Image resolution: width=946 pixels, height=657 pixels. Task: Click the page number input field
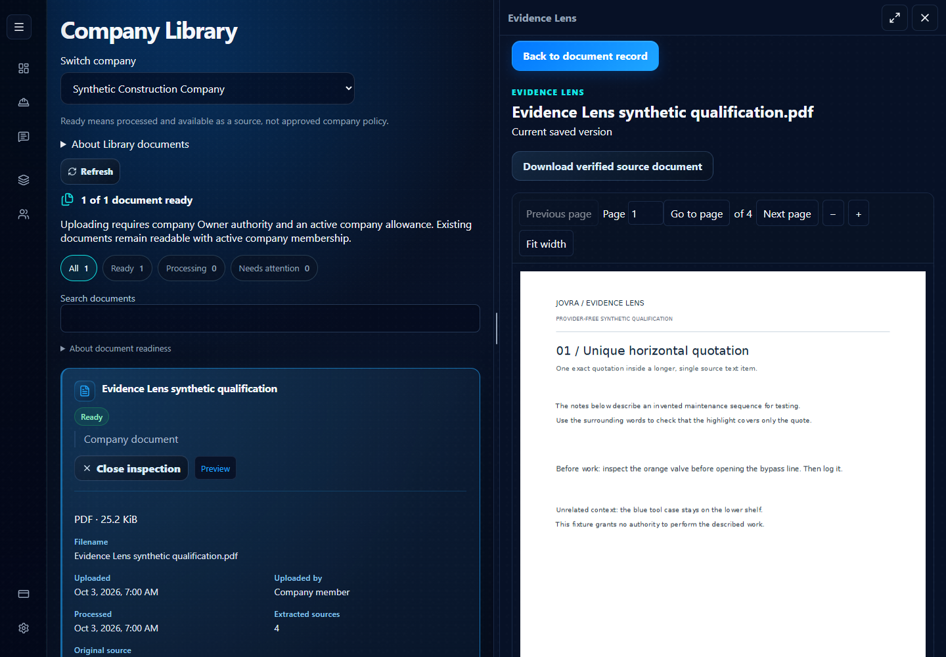pos(645,214)
